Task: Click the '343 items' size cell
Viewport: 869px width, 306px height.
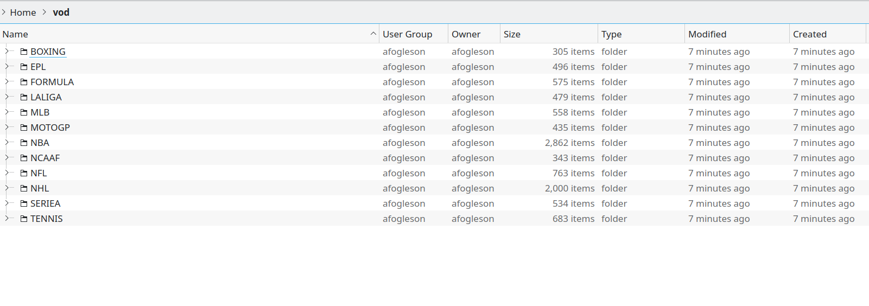Action: (x=574, y=158)
